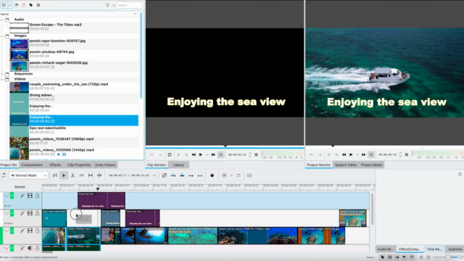Click the lift timeline zone icon

pos(200,175)
